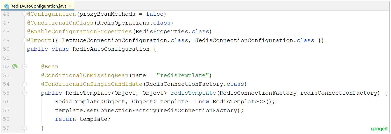Image resolution: width=391 pixels, height=134 pixels.
Task: Click the bean gutter icon on line 52
Action: [x=15, y=66]
